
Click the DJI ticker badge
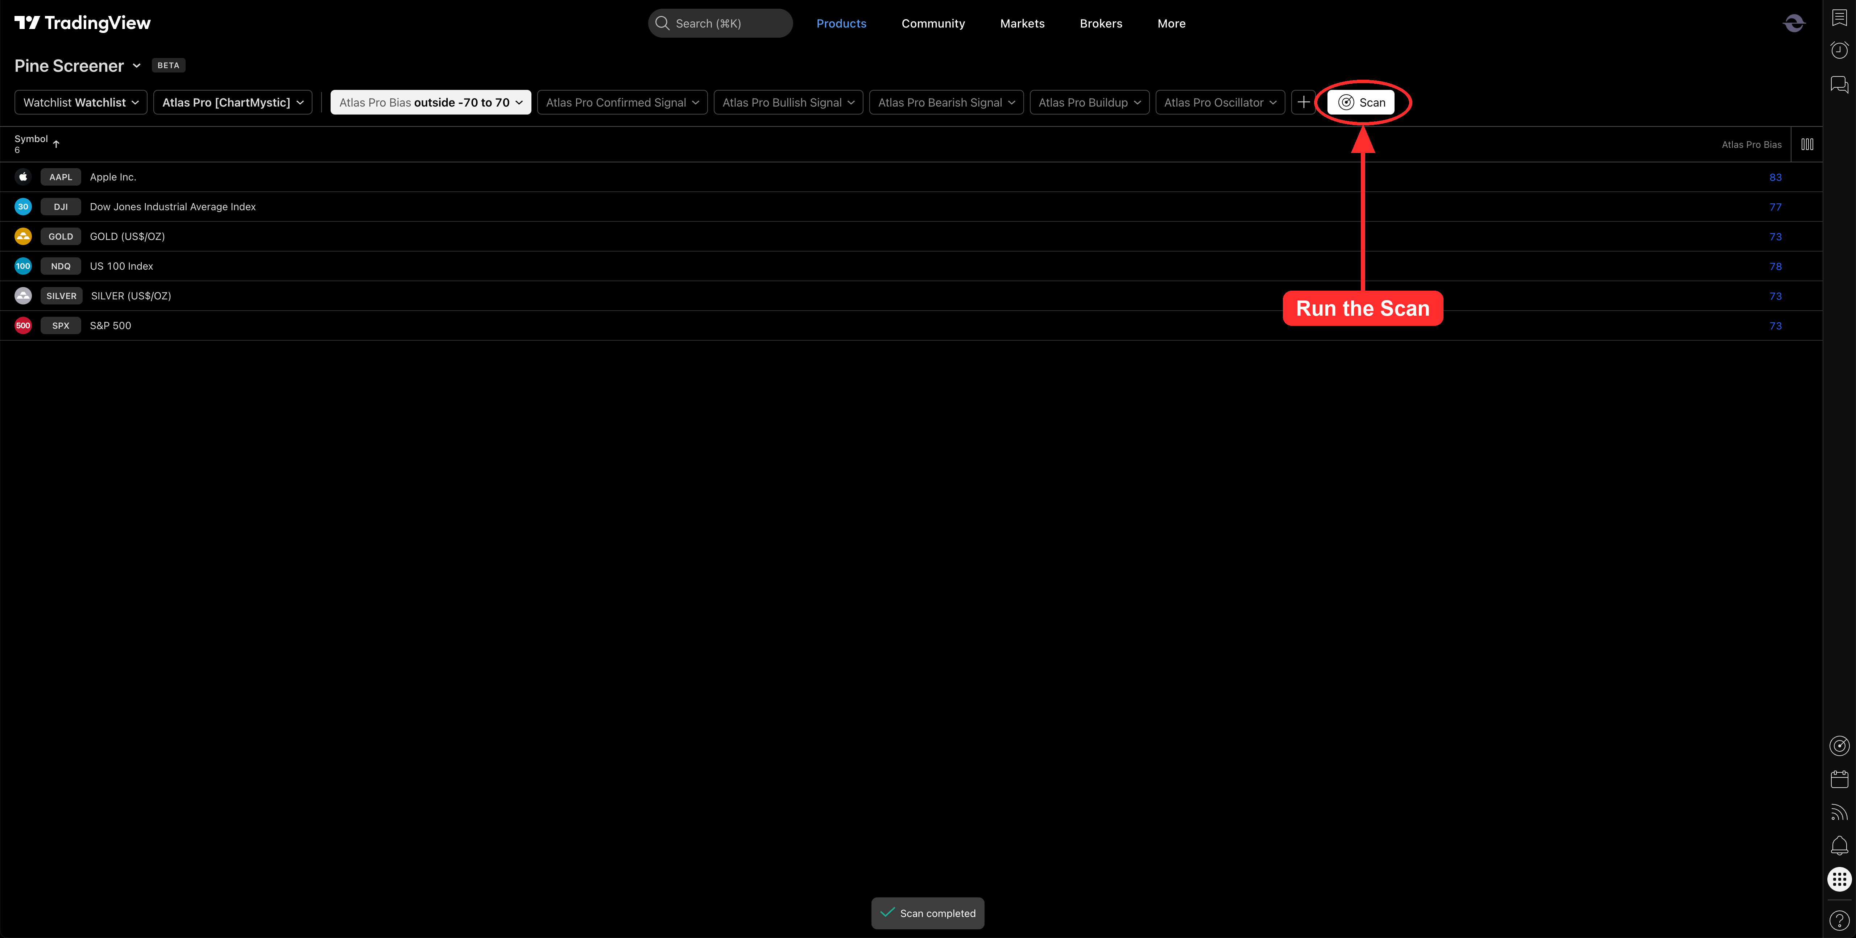[x=61, y=206]
